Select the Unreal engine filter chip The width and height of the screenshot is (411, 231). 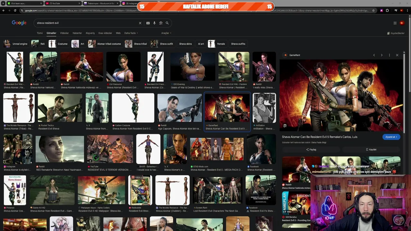tap(16, 44)
